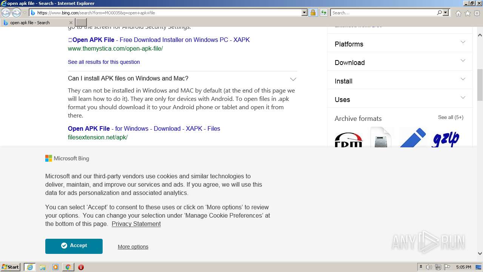Open the search provider dropdown arrow
This screenshot has height=272, width=483.
click(446, 12)
